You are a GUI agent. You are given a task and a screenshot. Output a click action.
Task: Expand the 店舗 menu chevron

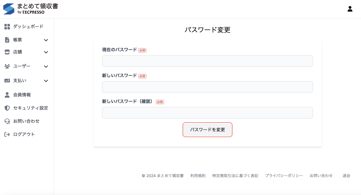pos(46,52)
